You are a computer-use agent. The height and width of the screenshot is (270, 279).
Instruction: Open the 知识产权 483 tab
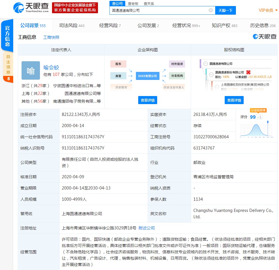(x=225, y=26)
